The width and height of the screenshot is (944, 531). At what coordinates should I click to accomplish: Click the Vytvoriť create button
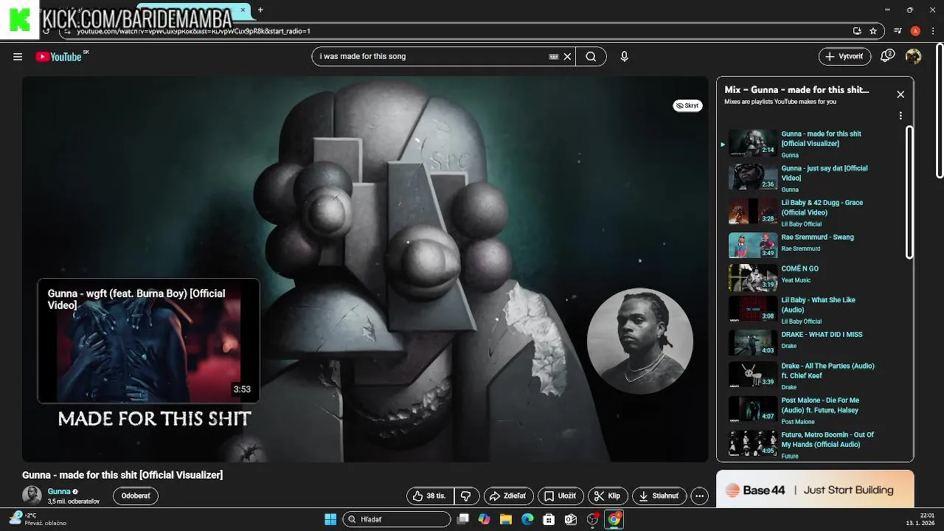[845, 57]
